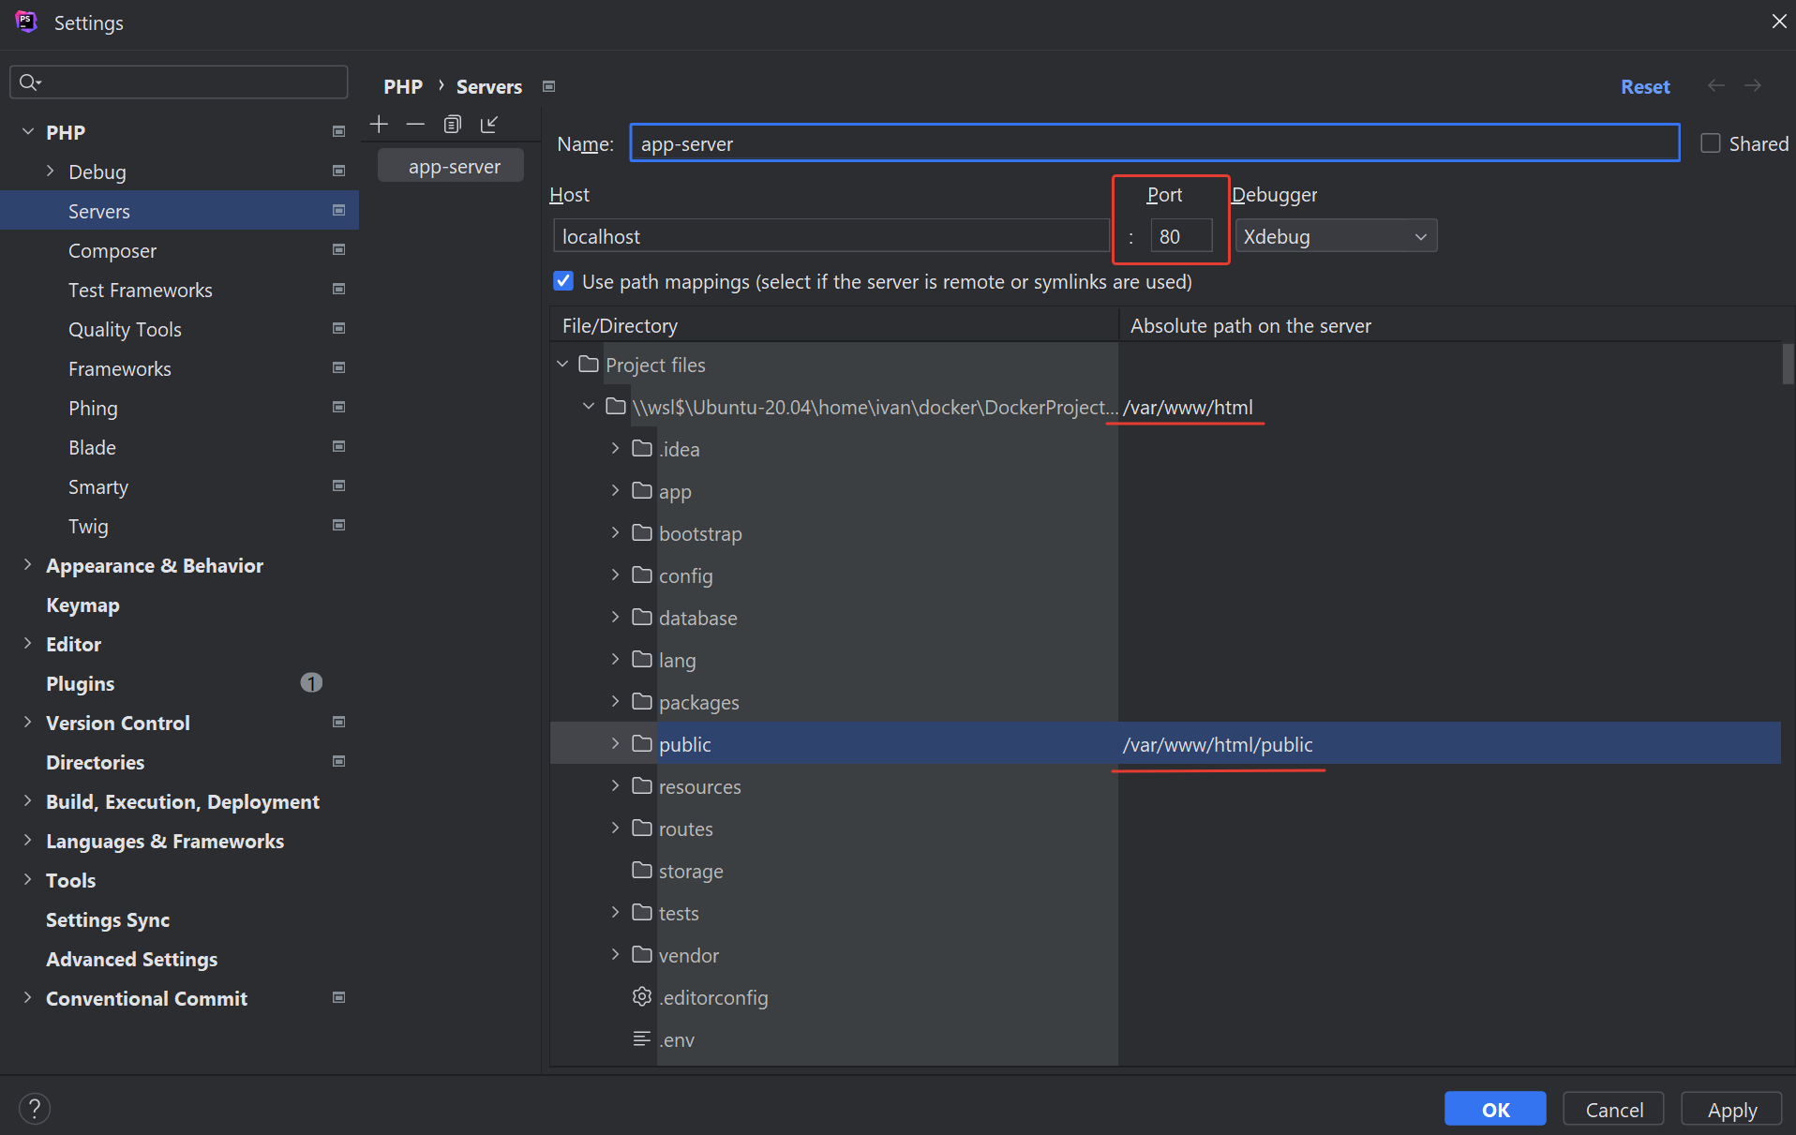The width and height of the screenshot is (1796, 1135).
Task: Remove selected server with minus icon
Action: pos(415,124)
